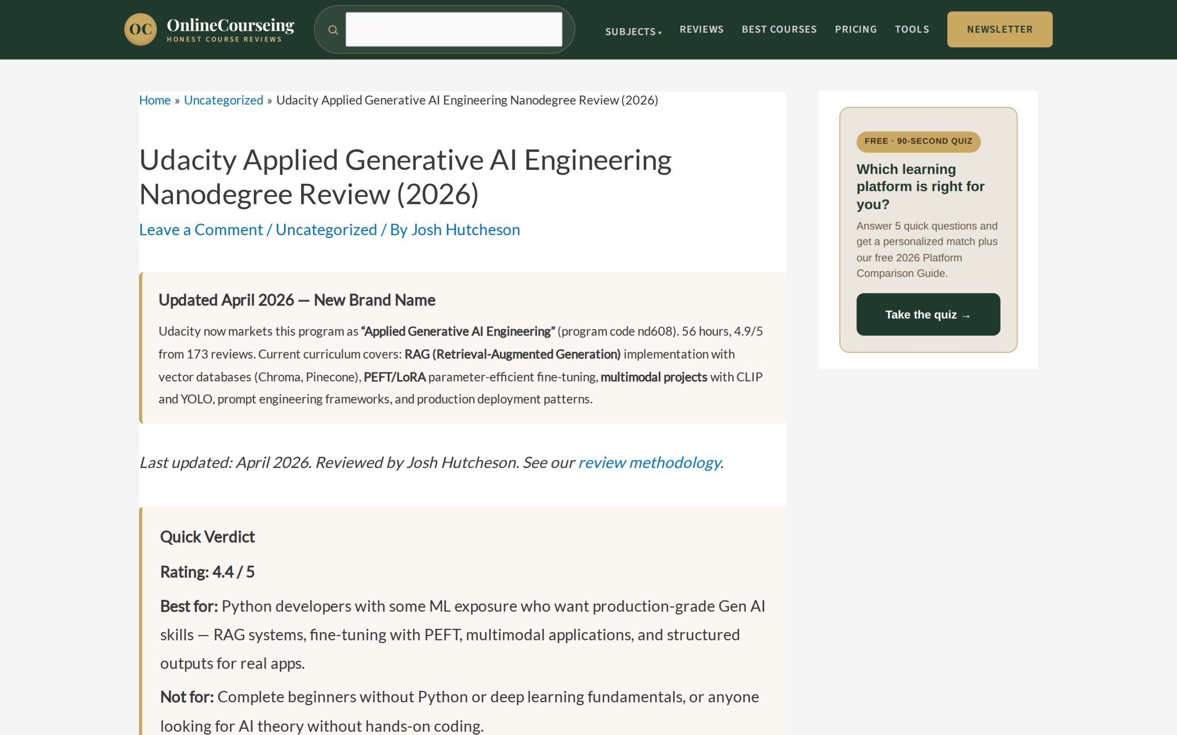Open author Josh Hutcheson link
The height and width of the screenshot is (735, 1177).
coord(465,229)
